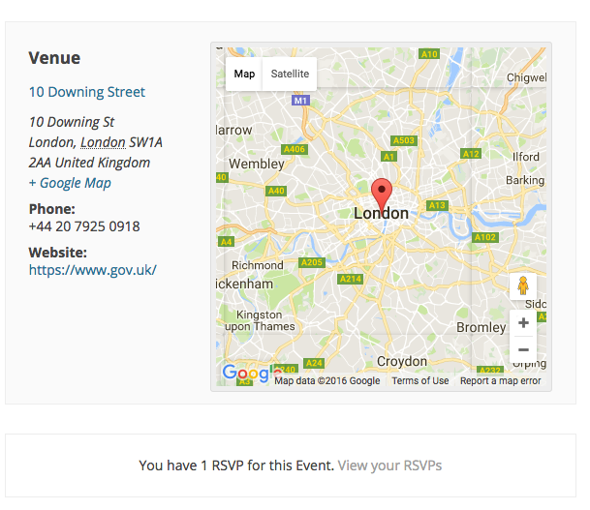Click the Street View pegman icon
590x510 pixels.
click(x=523, y=286)
